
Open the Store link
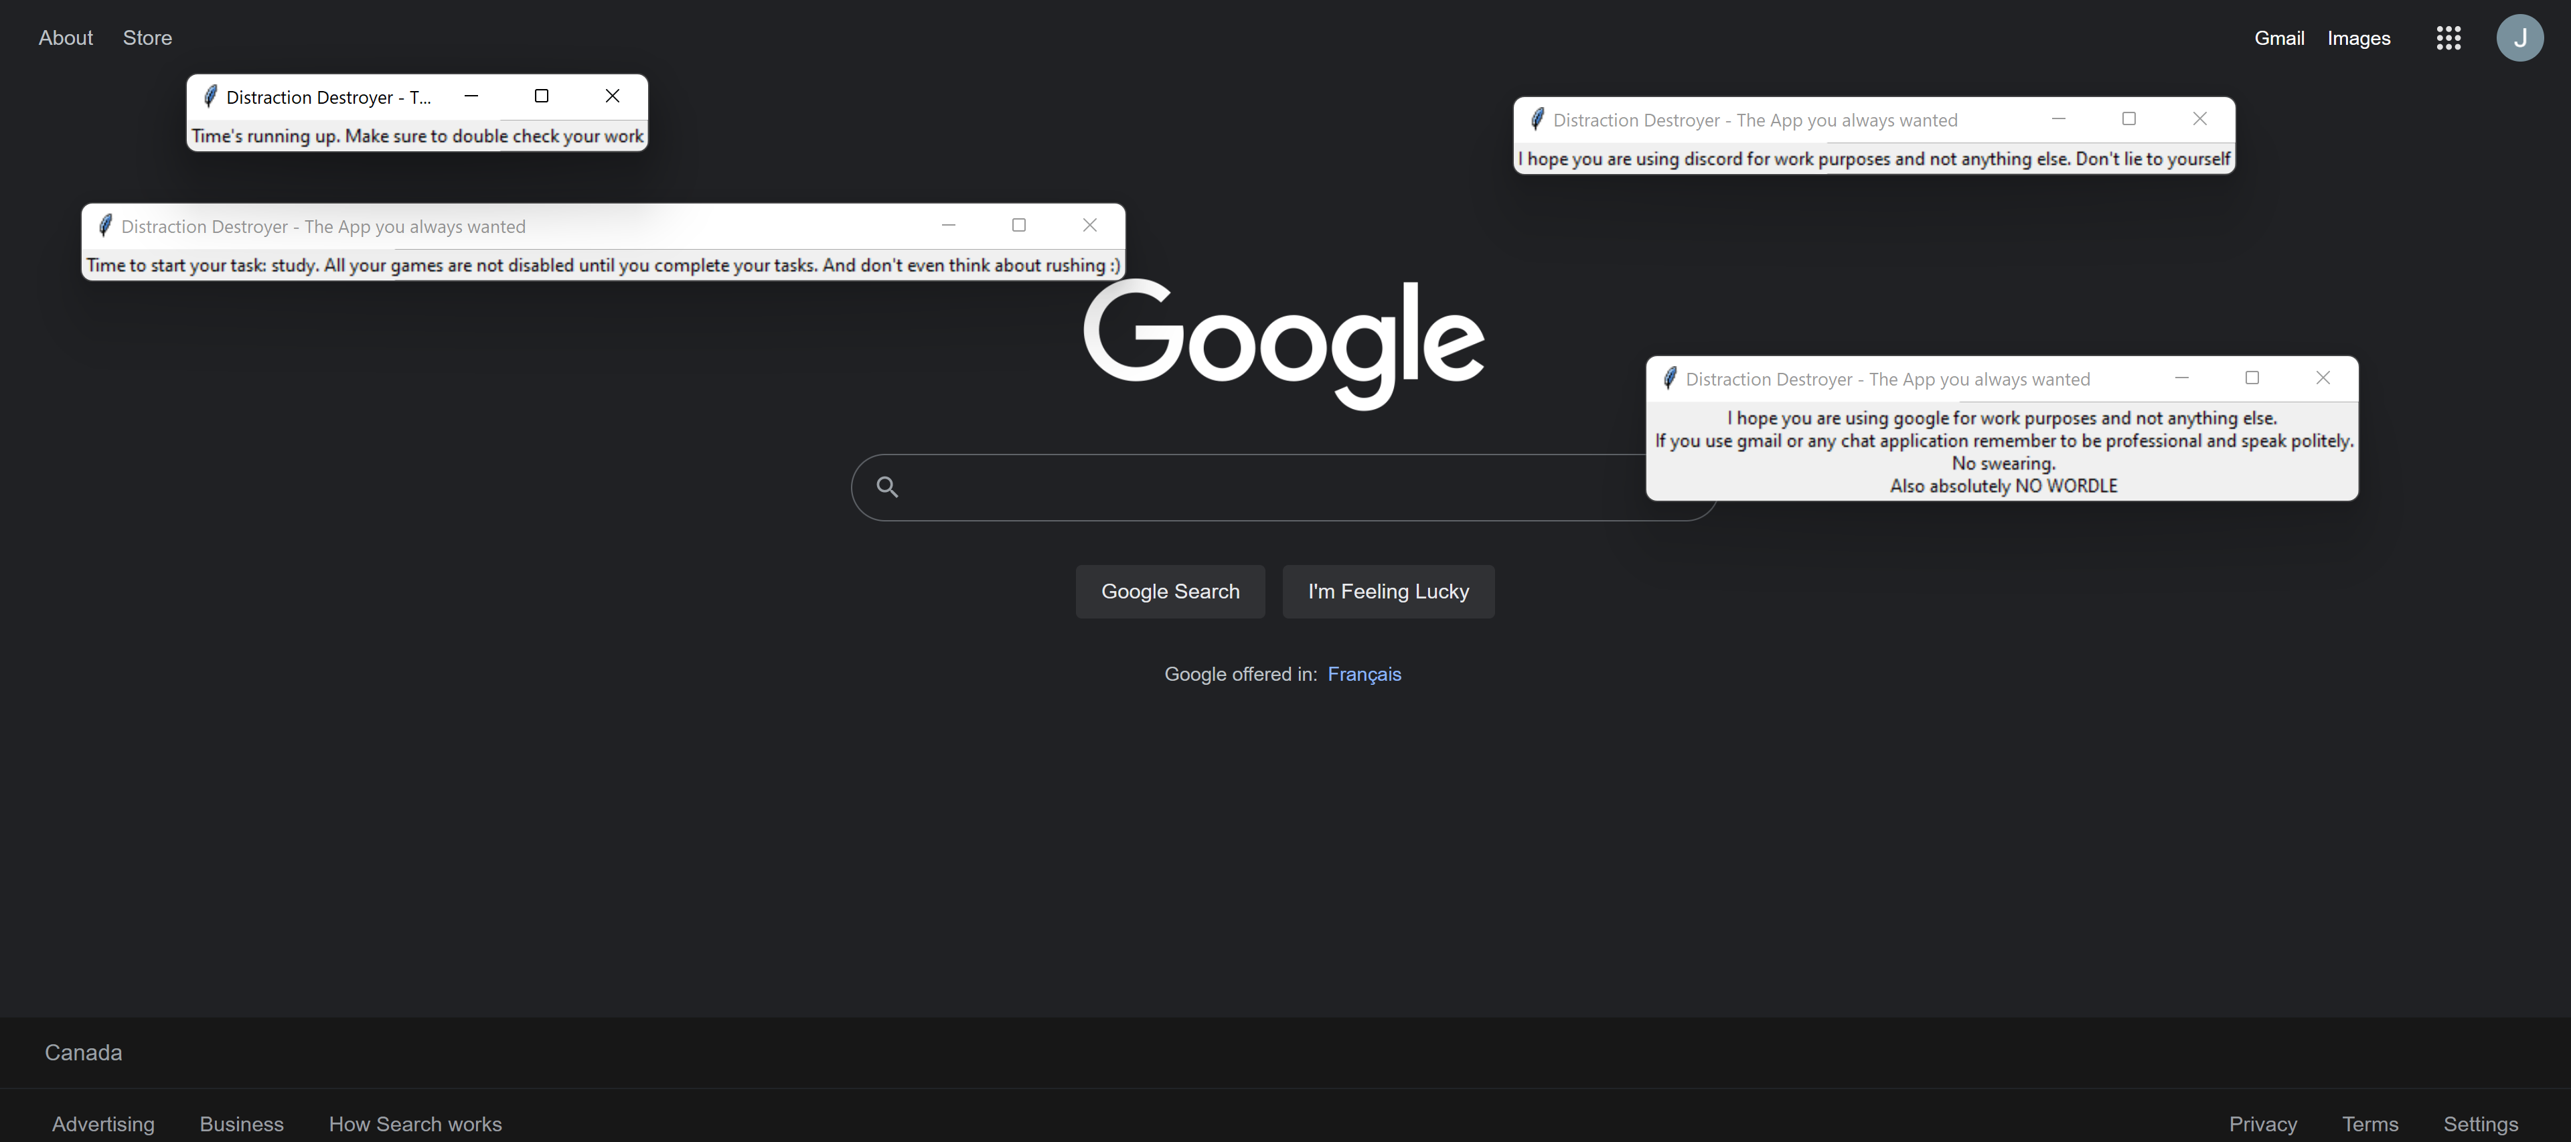(147, 38)
